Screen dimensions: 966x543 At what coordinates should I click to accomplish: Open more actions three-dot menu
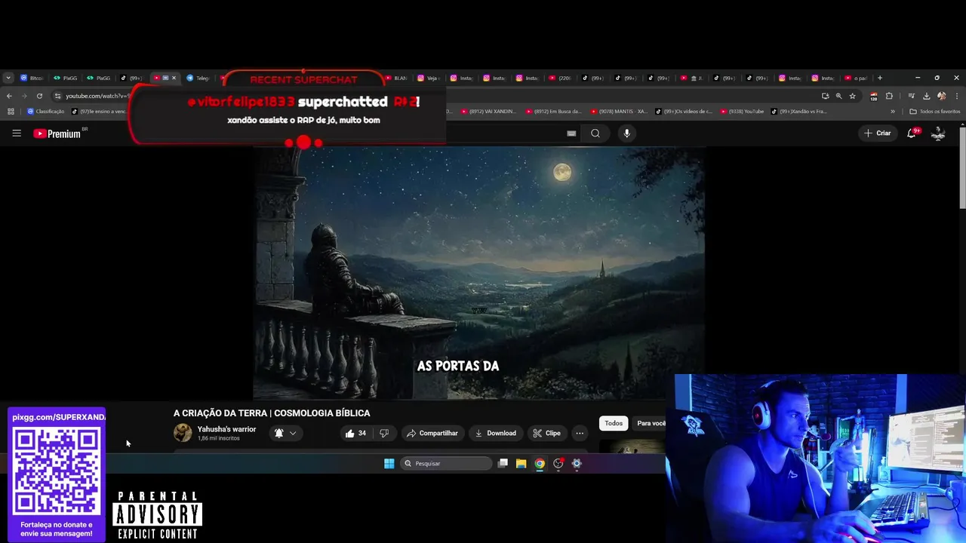(580, 433)
